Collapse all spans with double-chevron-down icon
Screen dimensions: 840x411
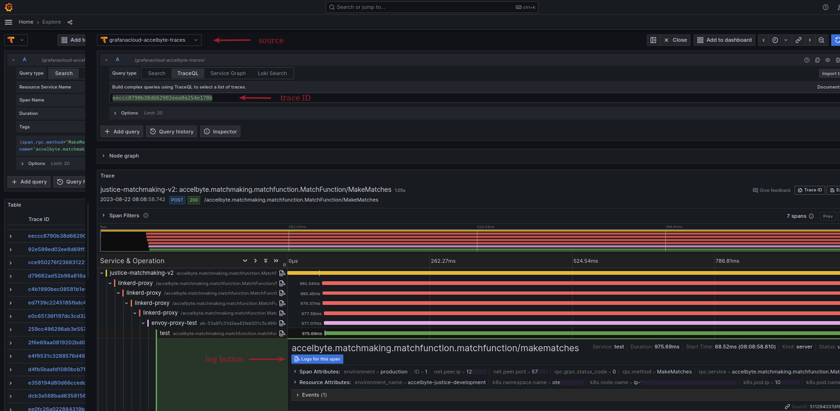click(265, 261)
